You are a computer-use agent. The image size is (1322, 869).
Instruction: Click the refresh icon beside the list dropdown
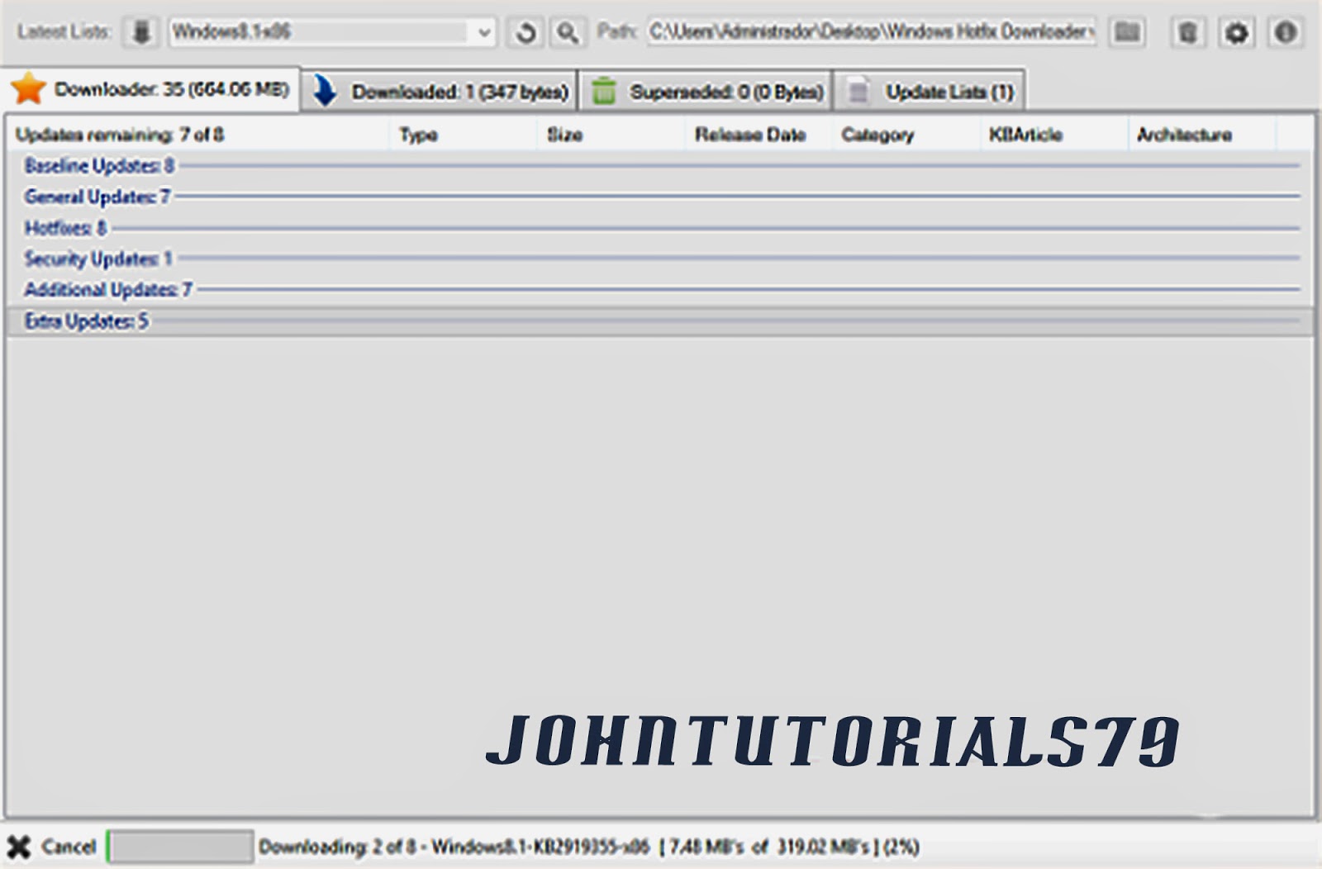coord(524,32)
